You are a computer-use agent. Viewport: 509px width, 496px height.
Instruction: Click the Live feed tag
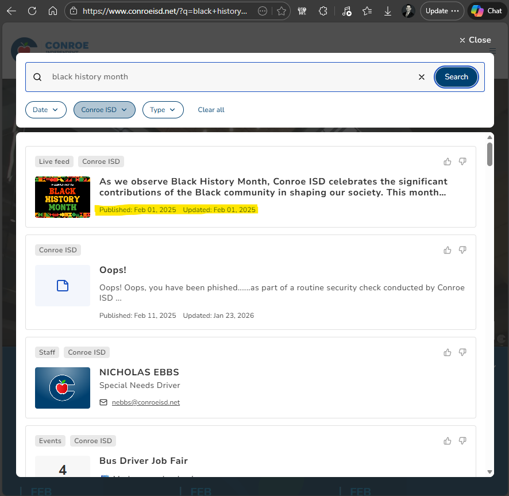(54, 162)
